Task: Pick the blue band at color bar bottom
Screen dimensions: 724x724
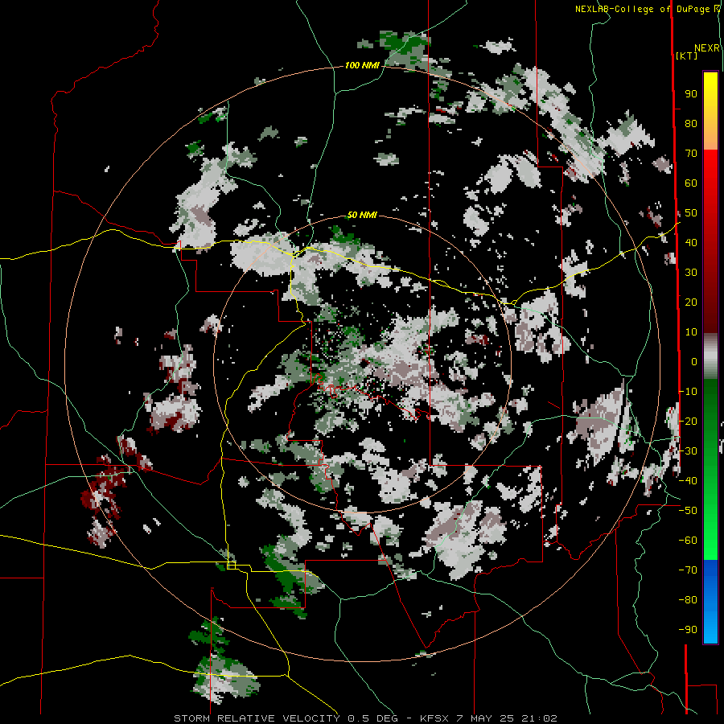Action: (x=710, y=601)
